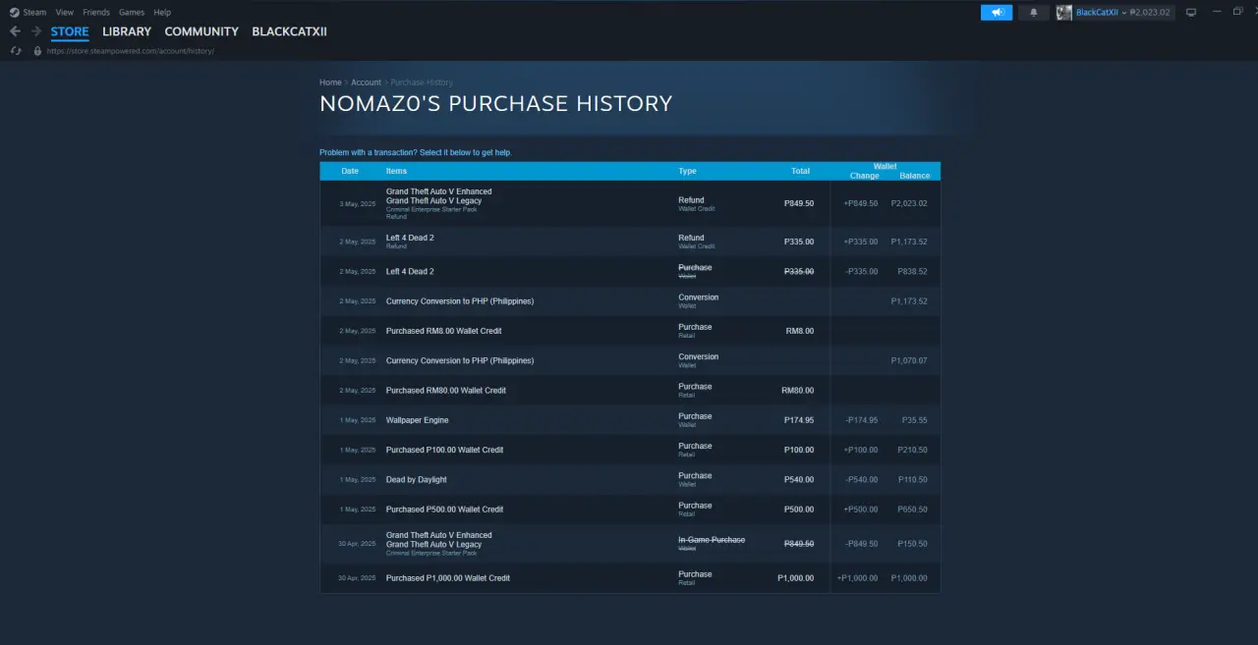Screen dimensions: 1258x645
Task: Reload the page with refresh icon
Action: tap(16, 51)
